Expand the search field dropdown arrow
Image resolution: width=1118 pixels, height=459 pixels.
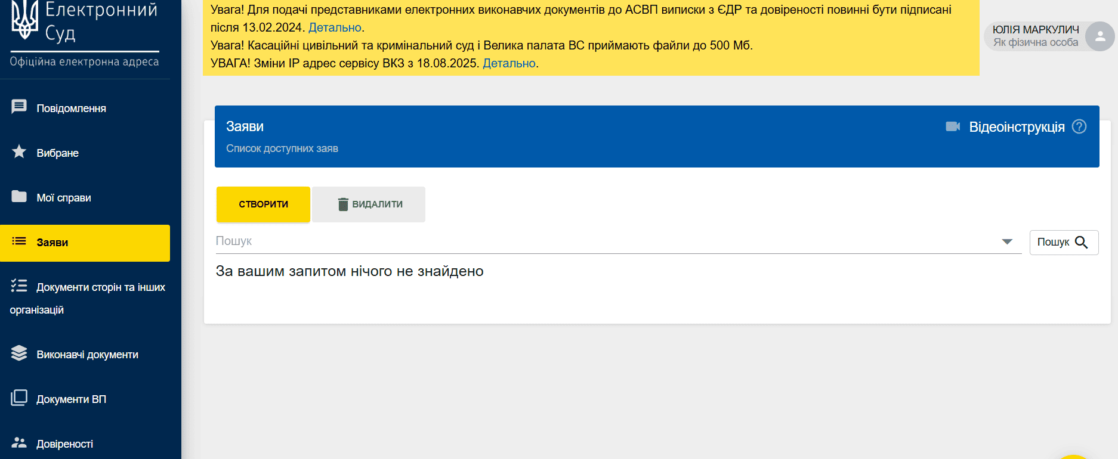1007,241
